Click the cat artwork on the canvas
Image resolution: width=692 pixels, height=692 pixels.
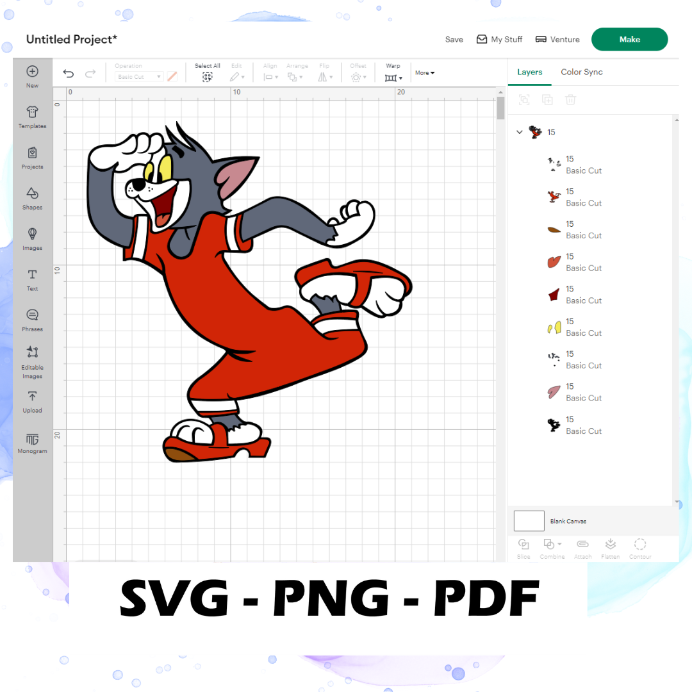(x=249, y=292)
